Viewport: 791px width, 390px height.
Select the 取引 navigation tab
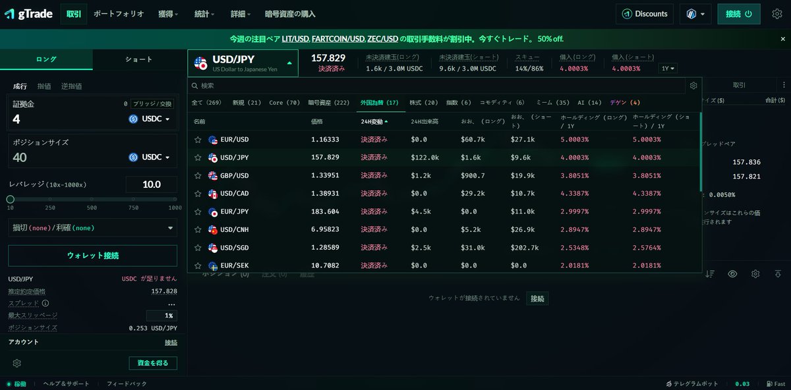click(x=74, y=14)
